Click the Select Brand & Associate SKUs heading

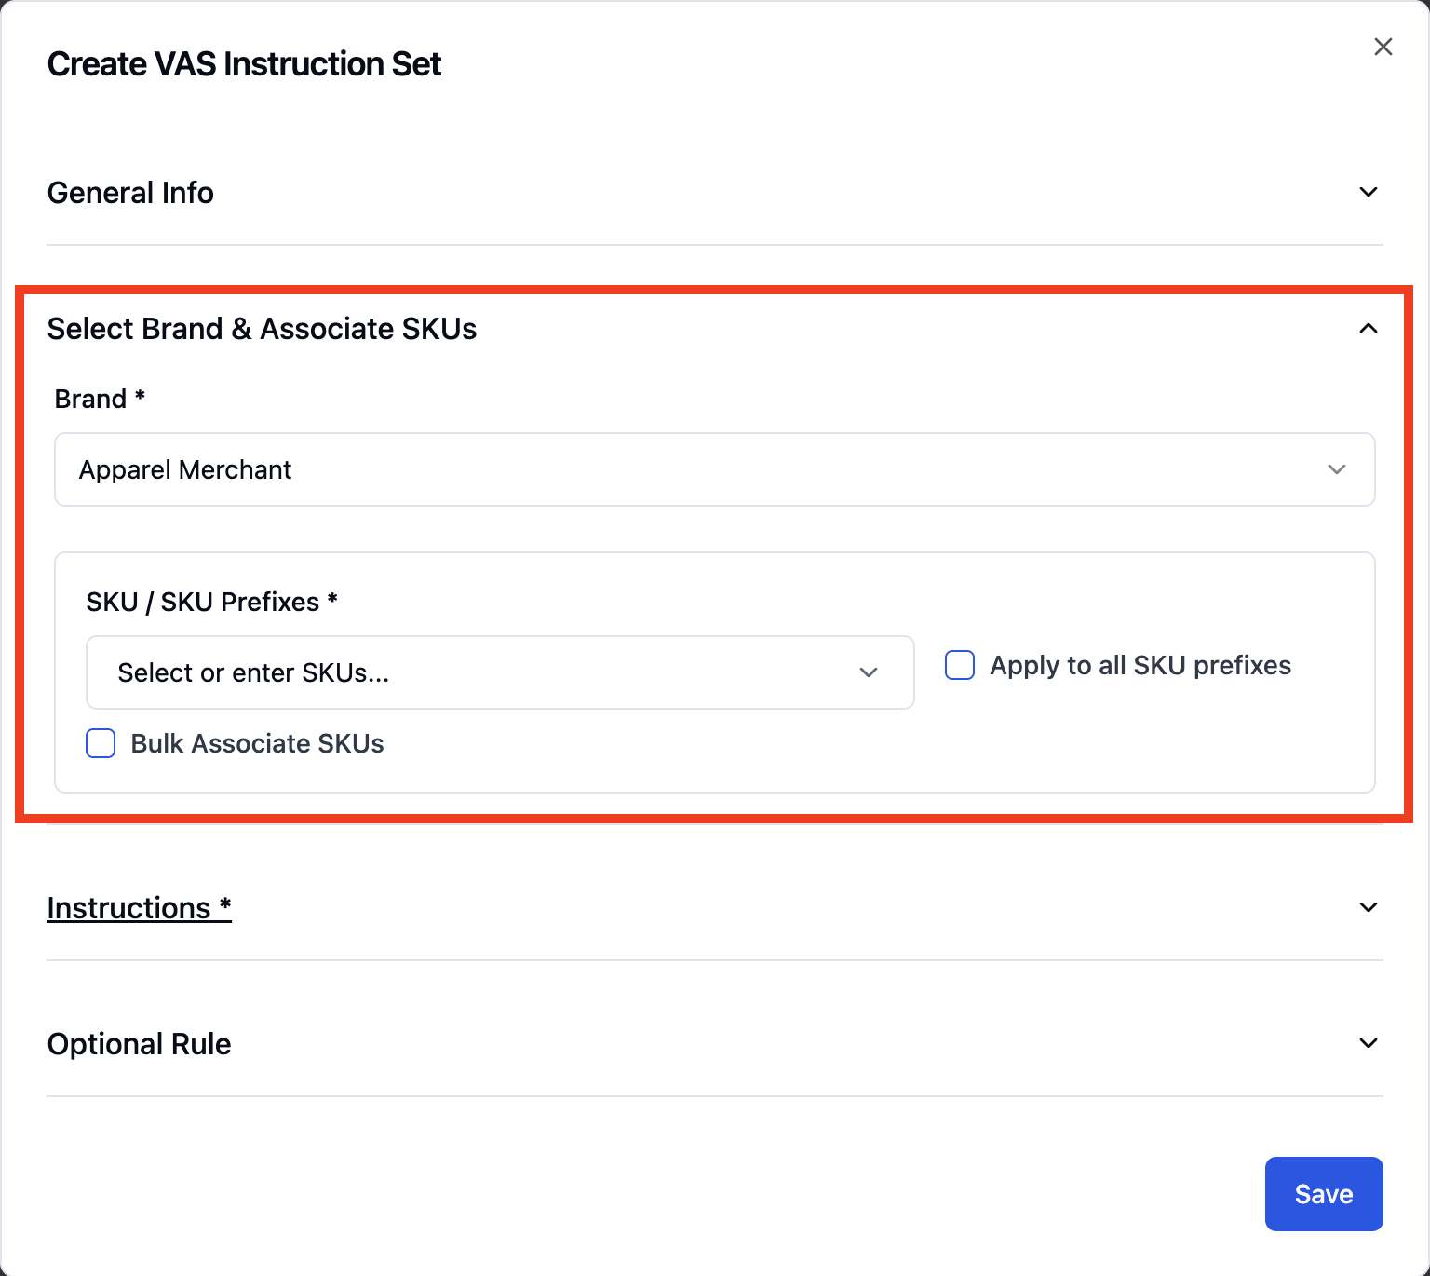[x=262, y=329]
